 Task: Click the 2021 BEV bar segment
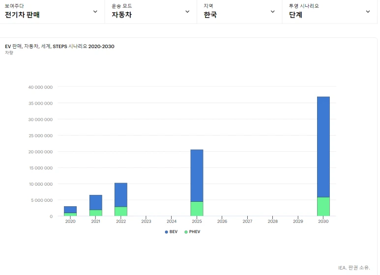tap(96, 202)
